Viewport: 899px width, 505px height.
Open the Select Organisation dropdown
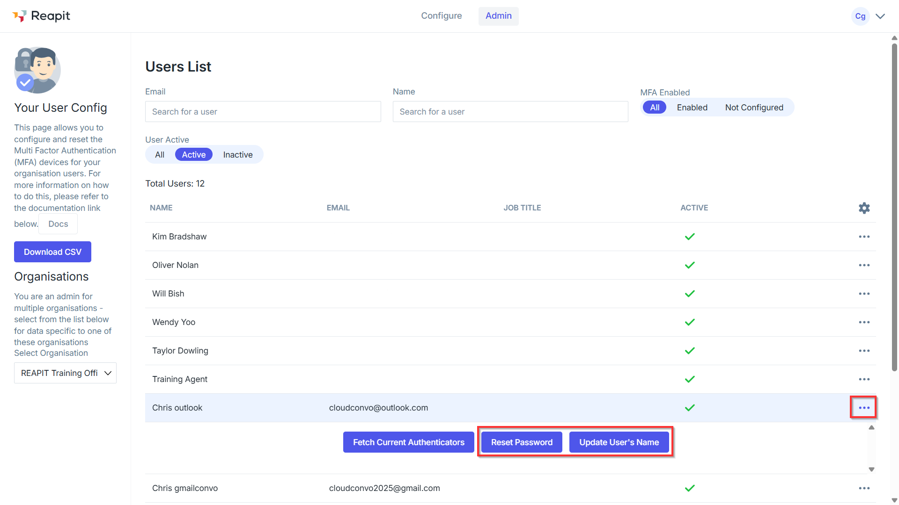(x=65, y=373)
